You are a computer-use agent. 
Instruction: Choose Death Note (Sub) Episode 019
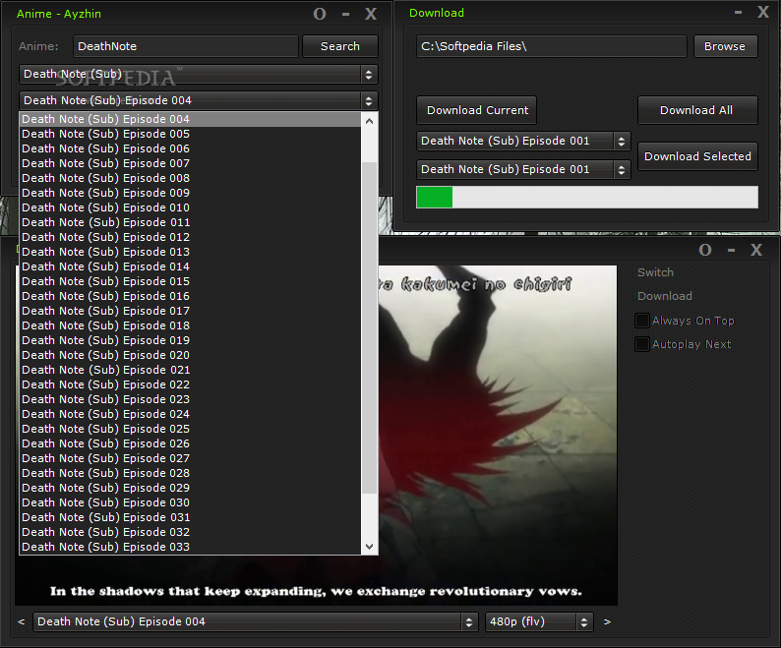point(190,340)
